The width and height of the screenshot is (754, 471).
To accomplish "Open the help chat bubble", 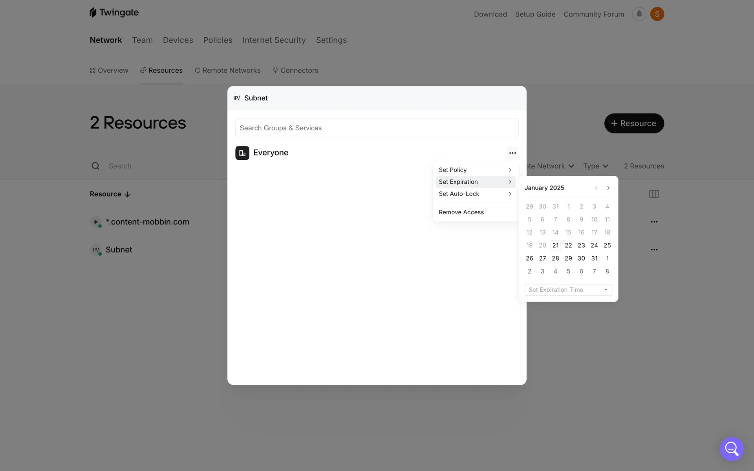I will [732, 449].
